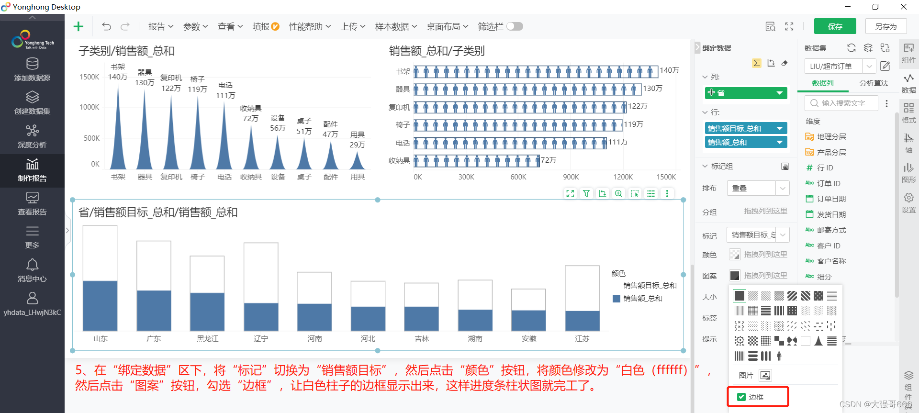This screenshot has width=919, height=413.
Task: Open the 样本数据 menu
Action: [x=396, y=26]
